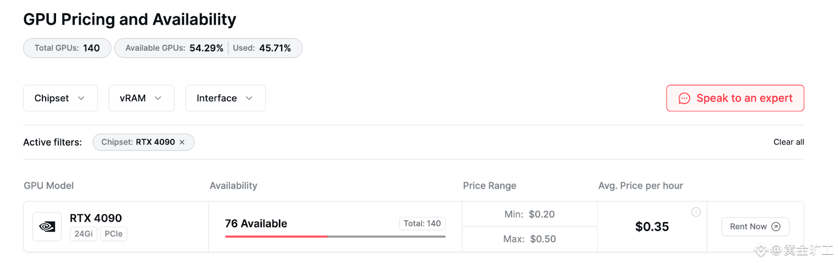Open the vRAM filter dropdown

141,98
